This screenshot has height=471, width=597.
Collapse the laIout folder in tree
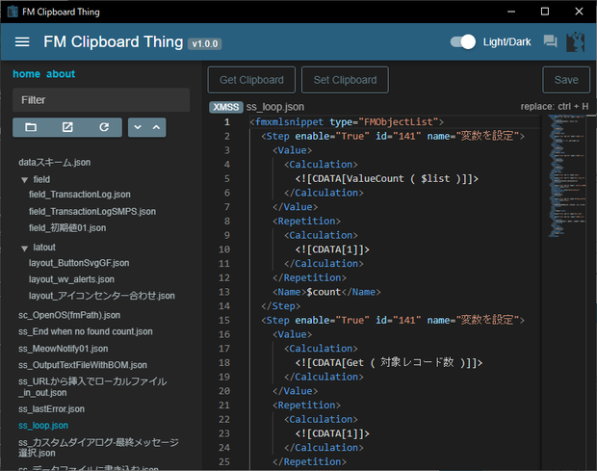(x=24, y=249)
